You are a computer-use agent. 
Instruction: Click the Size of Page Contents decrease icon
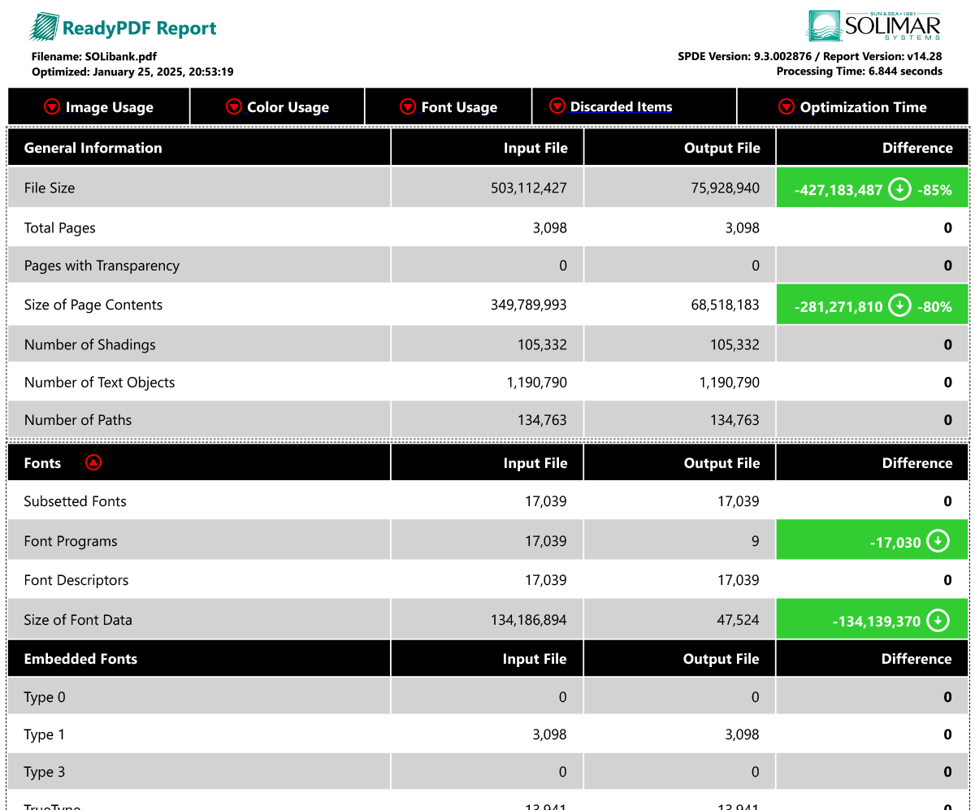tap(899, 305)
